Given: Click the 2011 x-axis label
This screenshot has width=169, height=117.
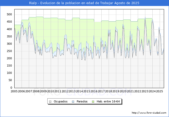Looking at the screenshot, I should click(x=58, y=91).
